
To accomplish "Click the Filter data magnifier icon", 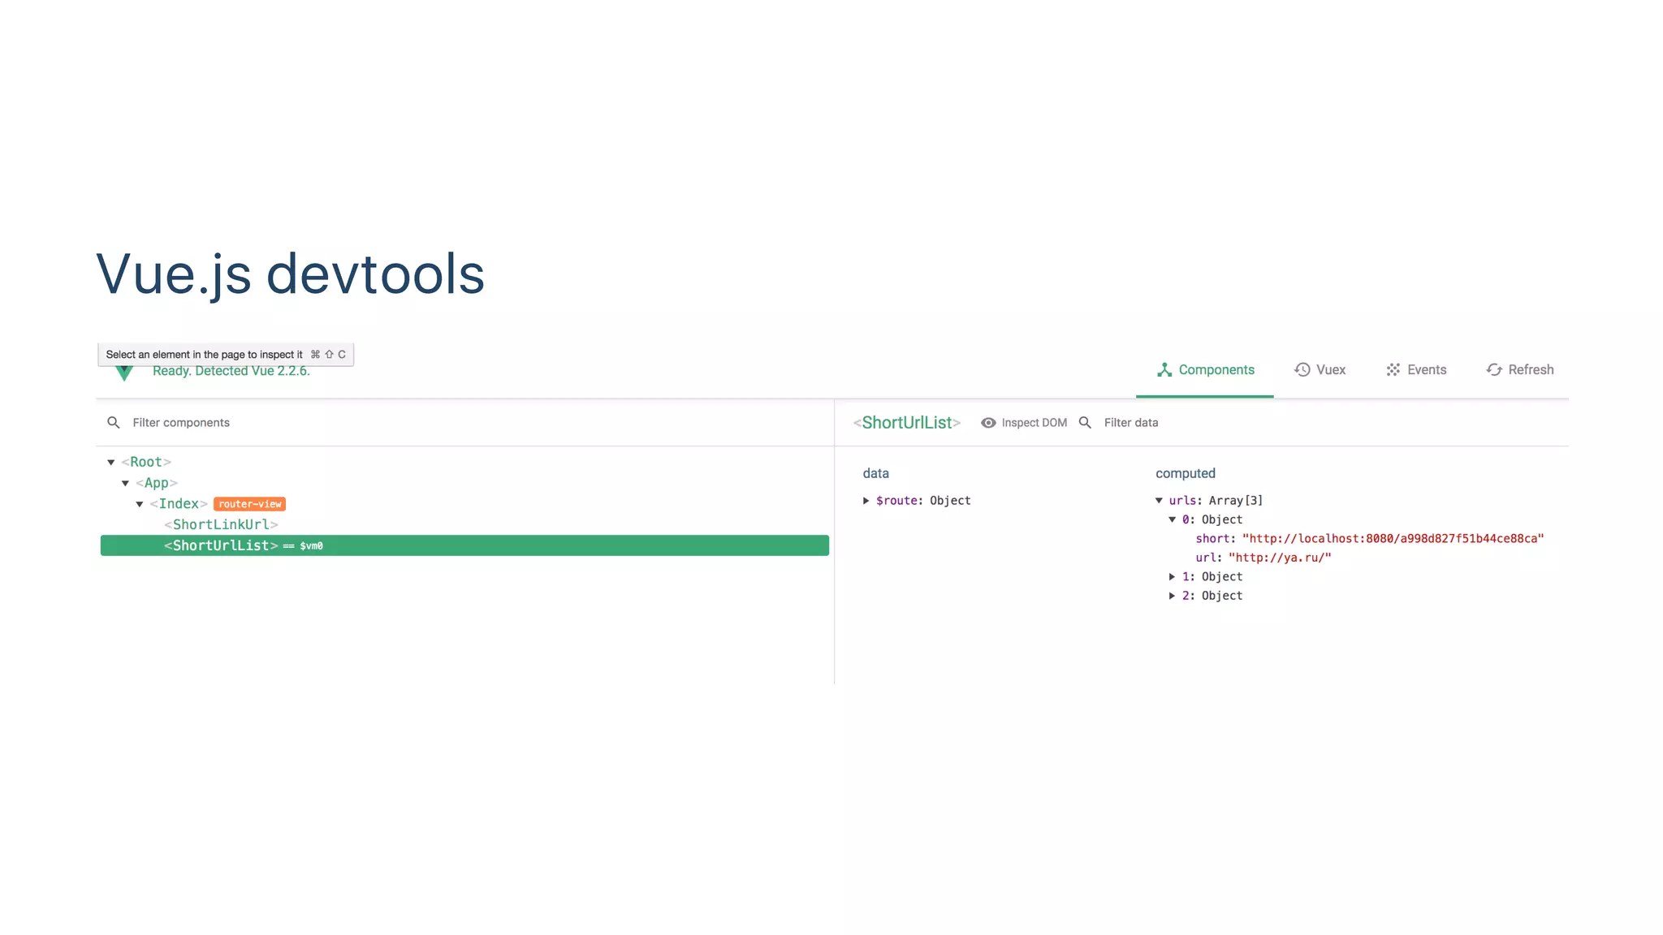I will click(1085, 423).
